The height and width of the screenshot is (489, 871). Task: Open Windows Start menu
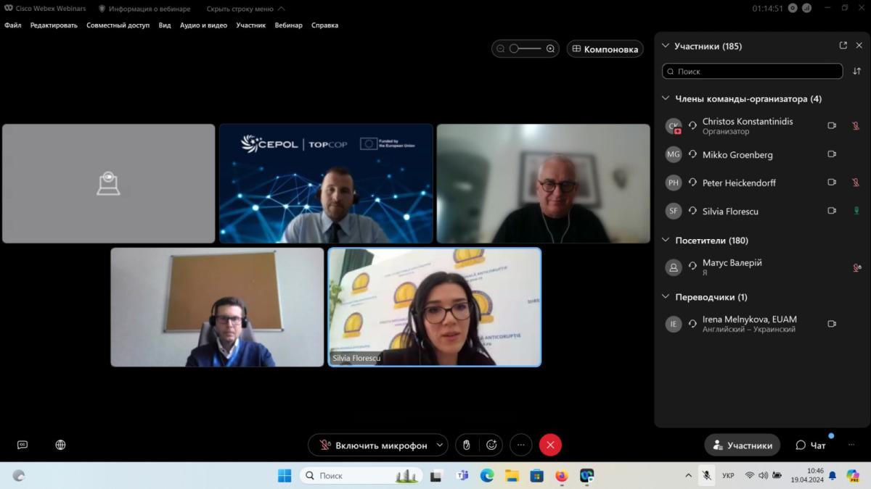click(285, 476)
